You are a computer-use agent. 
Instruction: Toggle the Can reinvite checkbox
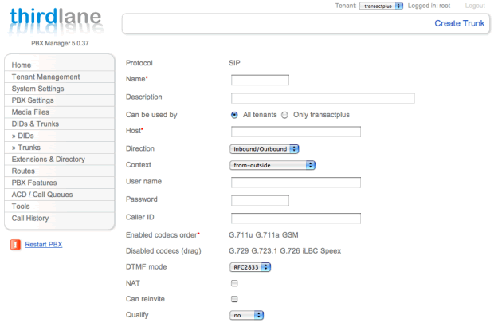point(234,299)
